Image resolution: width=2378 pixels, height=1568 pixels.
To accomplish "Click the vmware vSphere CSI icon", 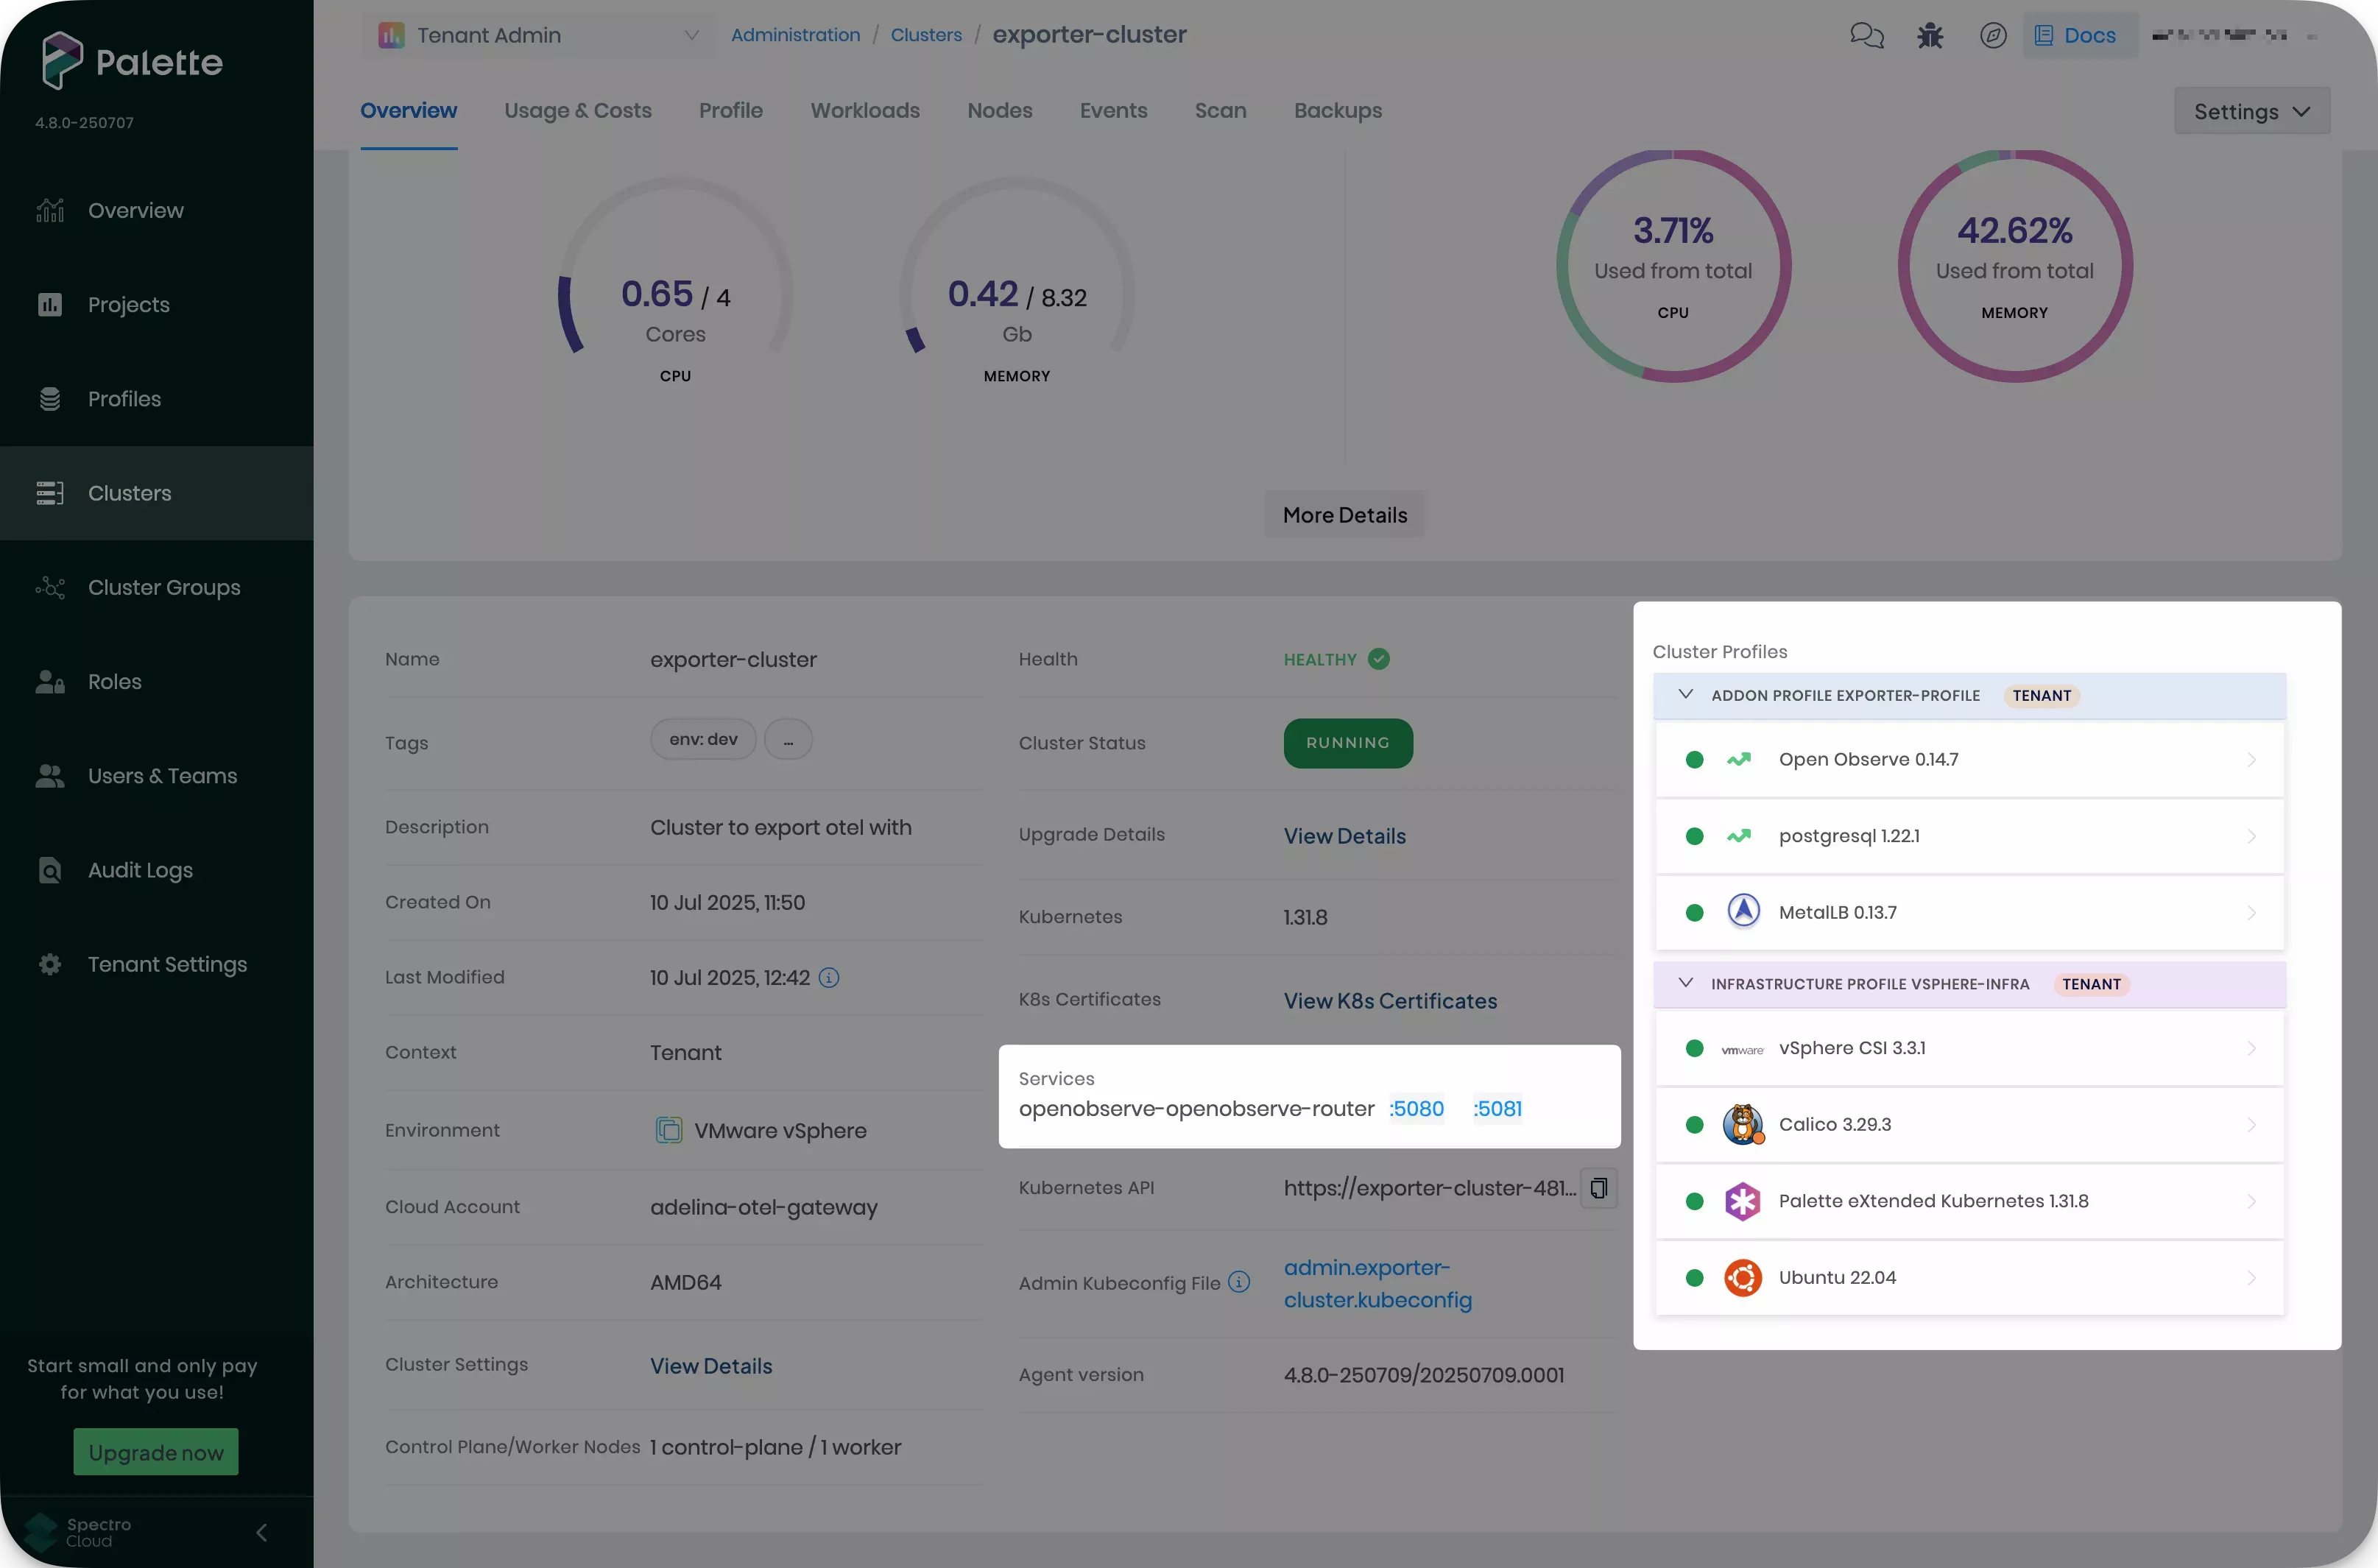I will (1742, 1049).
